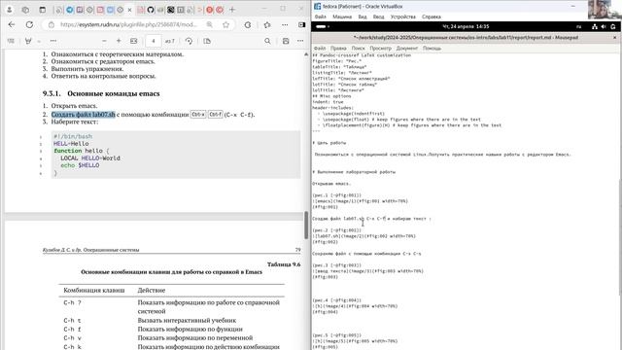Open Mousepad Просмотр menu

[x=380, y=48]
